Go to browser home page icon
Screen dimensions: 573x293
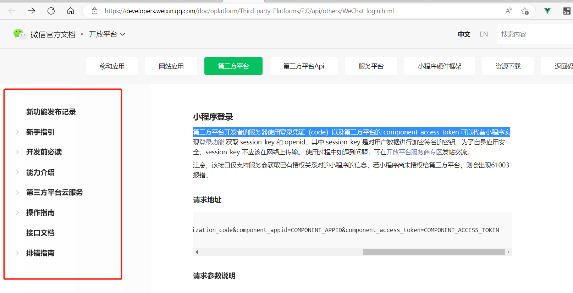click(x=71, y=11)
